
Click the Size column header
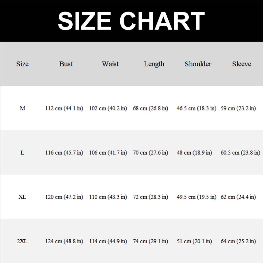(22, 64)
